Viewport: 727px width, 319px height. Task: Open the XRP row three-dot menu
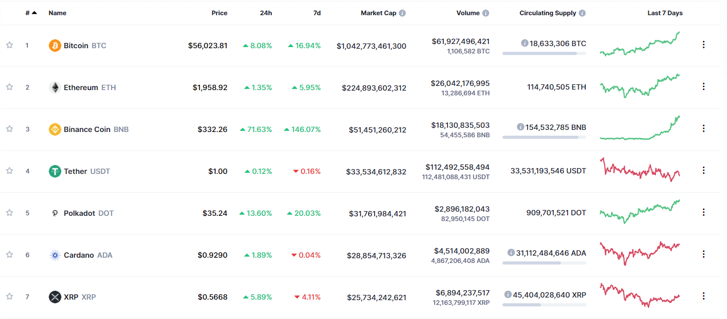tap(703, 296)
